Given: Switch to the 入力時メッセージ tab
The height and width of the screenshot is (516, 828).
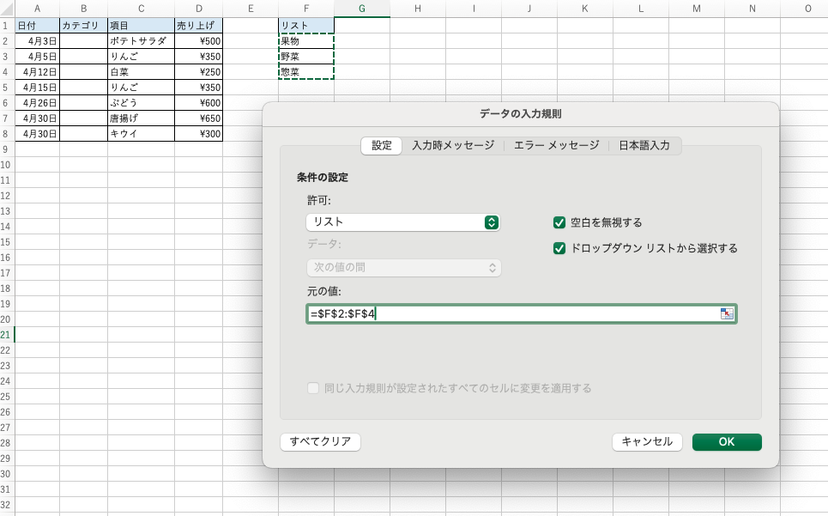Looking at the screenshot, I should [453, 146].
